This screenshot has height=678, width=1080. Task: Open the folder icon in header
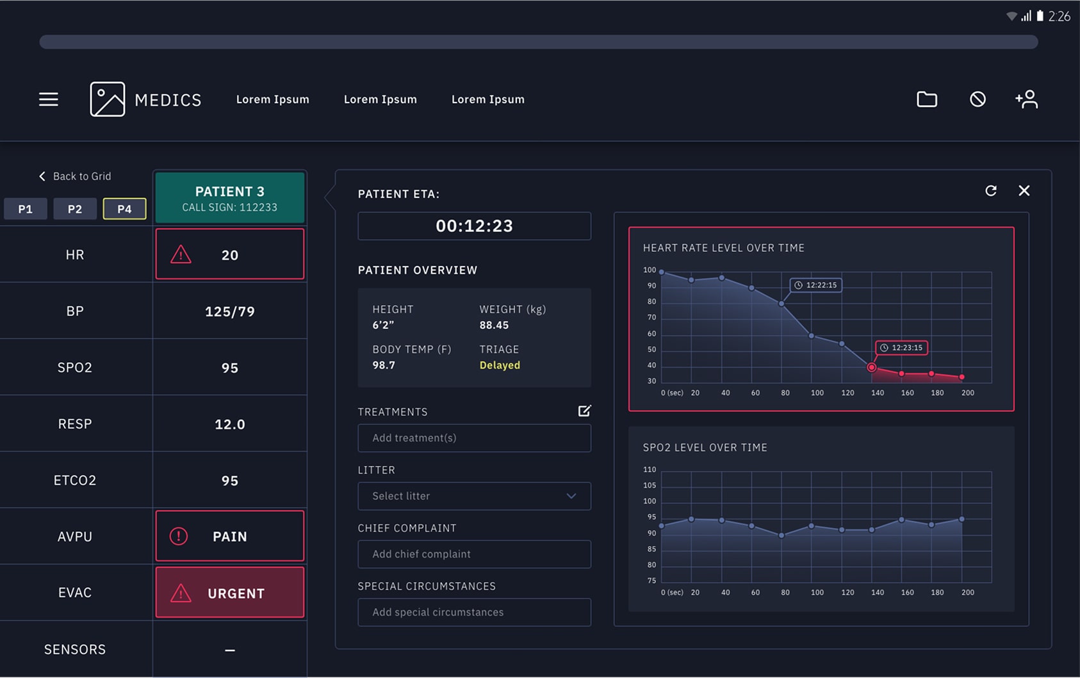click(x=926, y=99)
